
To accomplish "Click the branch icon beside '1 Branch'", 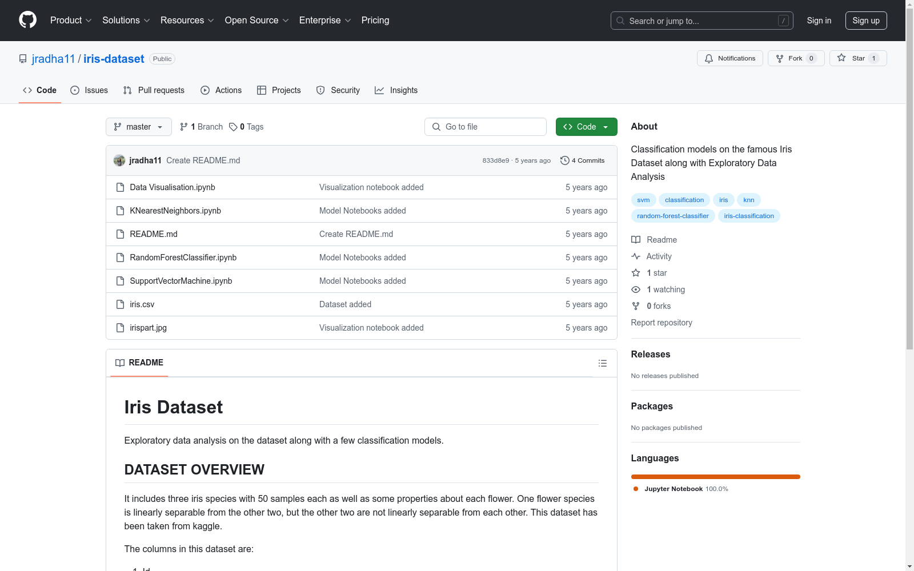I will [184, 127].
